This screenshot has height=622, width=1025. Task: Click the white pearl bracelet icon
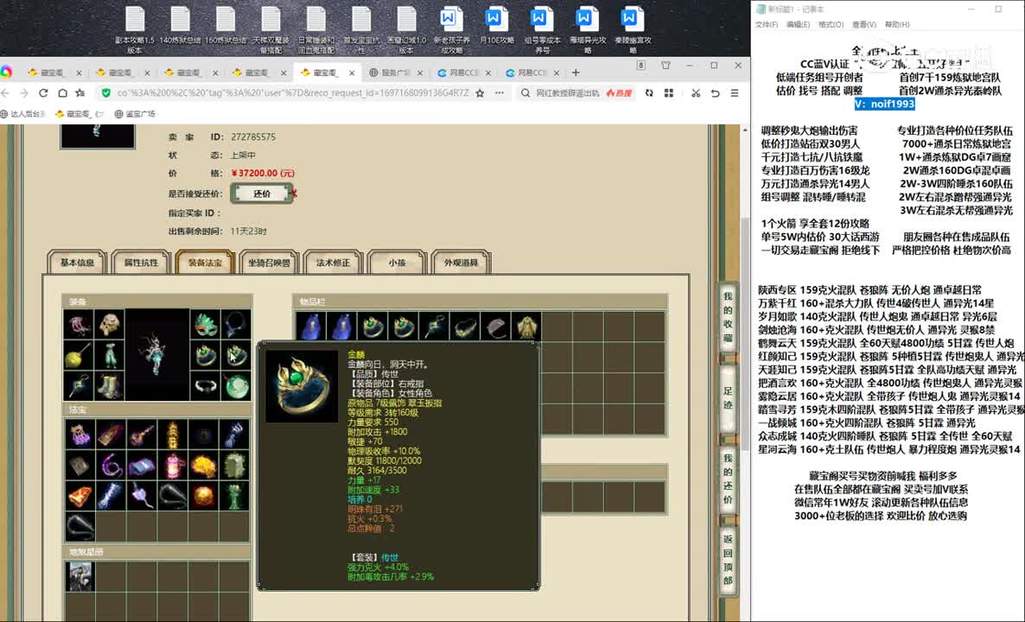click(x=205, y=386)
